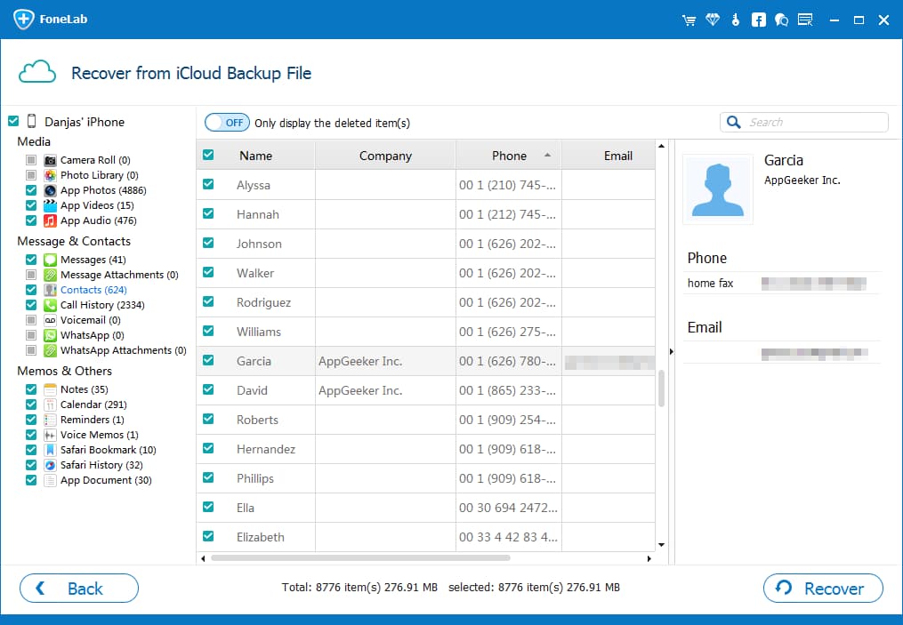Screen dimensions: 903x625
Task: Open the shopping cart store in the title bar
Action: 689,19
